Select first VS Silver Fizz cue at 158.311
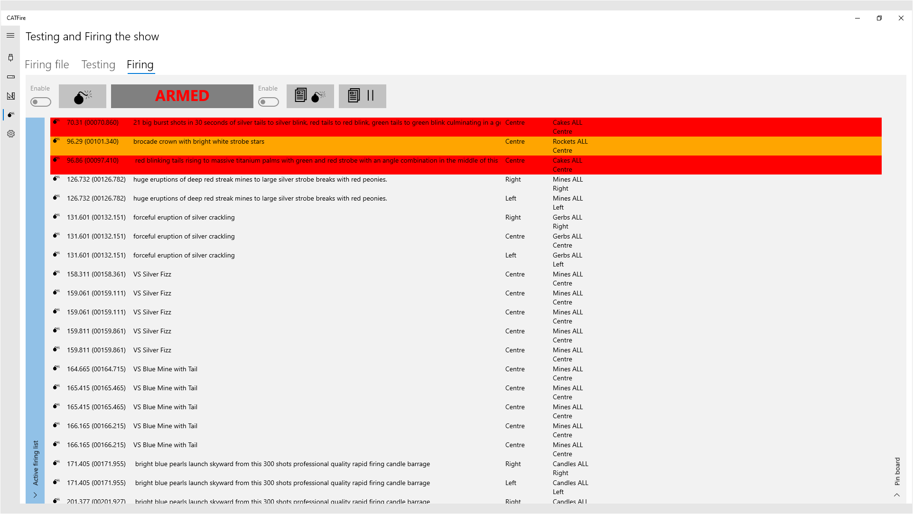Image resolution: width=913 pixels, height=514 pixels. pos(152,275)
